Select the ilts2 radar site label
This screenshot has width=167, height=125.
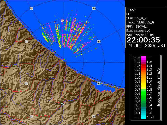131,10
